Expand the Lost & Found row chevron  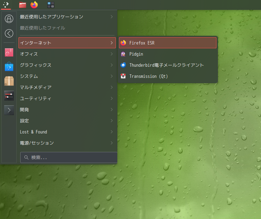tap(112, 132)
